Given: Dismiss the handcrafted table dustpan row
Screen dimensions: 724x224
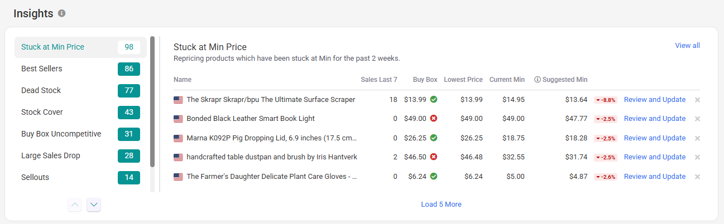Looking at the screenshot, I should (697, 157).
